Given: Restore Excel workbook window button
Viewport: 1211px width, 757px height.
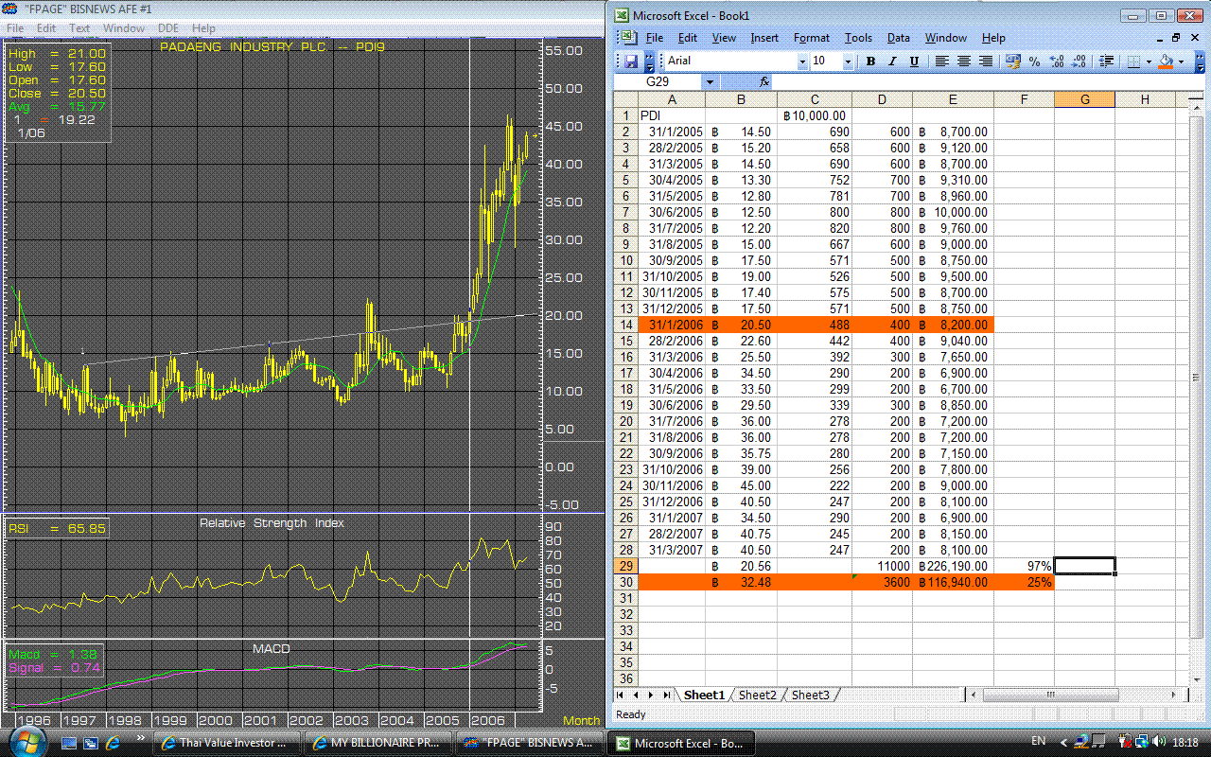Looking at the screenshot, I should coord(1175,38).
